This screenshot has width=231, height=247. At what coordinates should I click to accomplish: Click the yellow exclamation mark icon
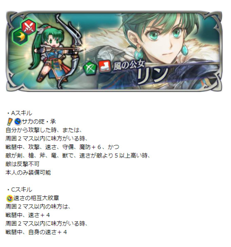pos(9,122)
